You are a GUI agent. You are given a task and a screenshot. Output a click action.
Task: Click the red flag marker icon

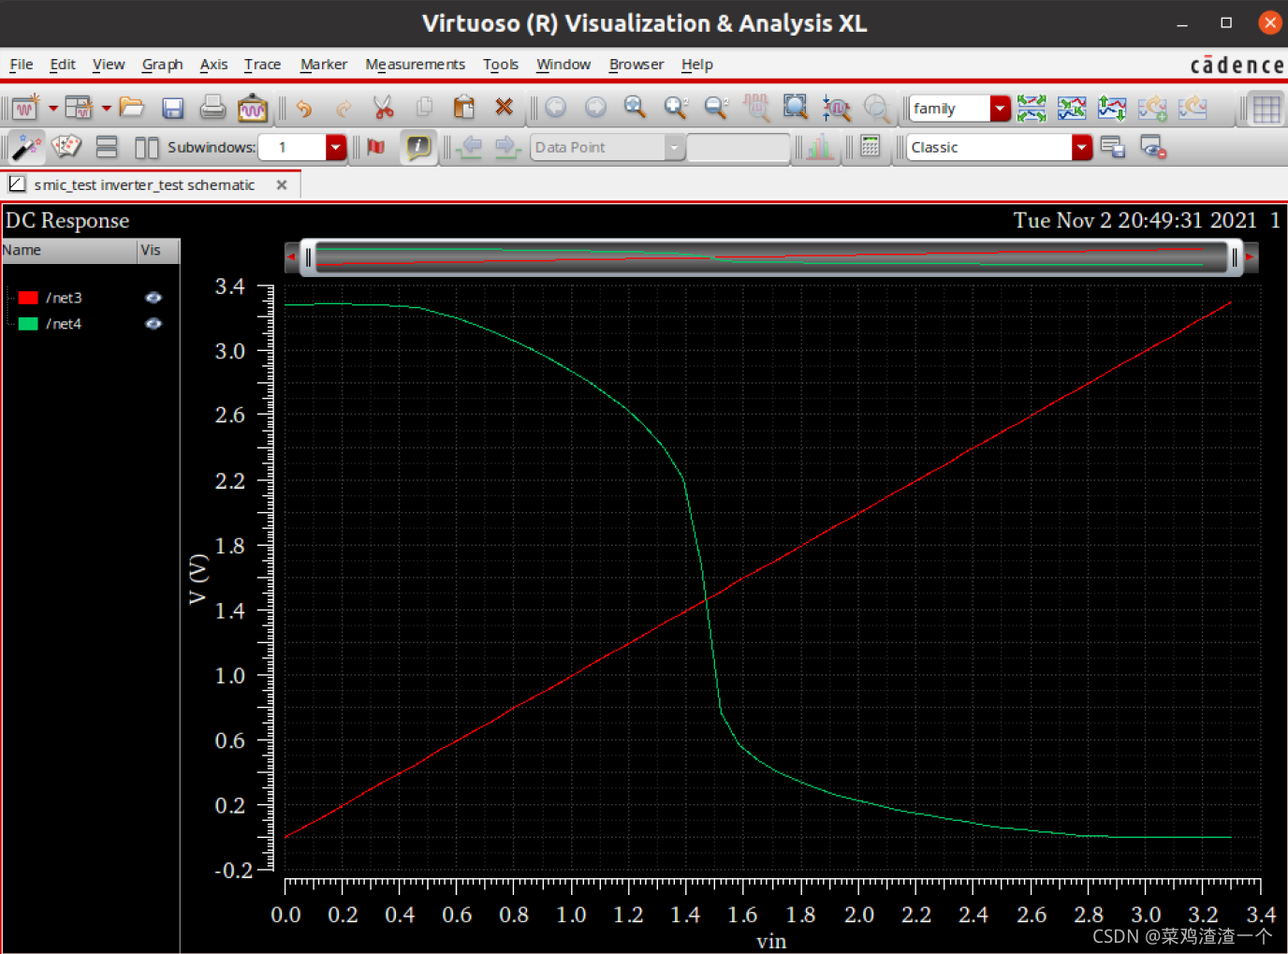pyautogui.click(x=376, y=147)
